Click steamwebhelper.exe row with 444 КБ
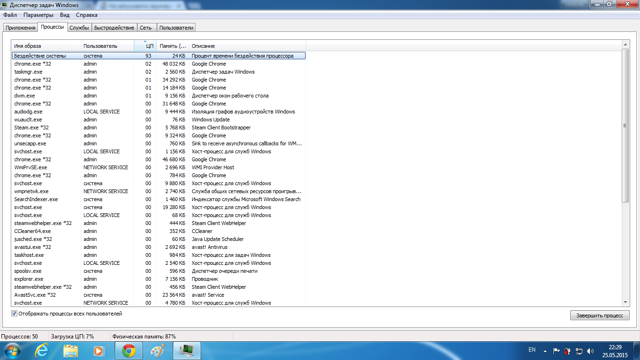This screenshot has height=360, width=640. [158, 223]
